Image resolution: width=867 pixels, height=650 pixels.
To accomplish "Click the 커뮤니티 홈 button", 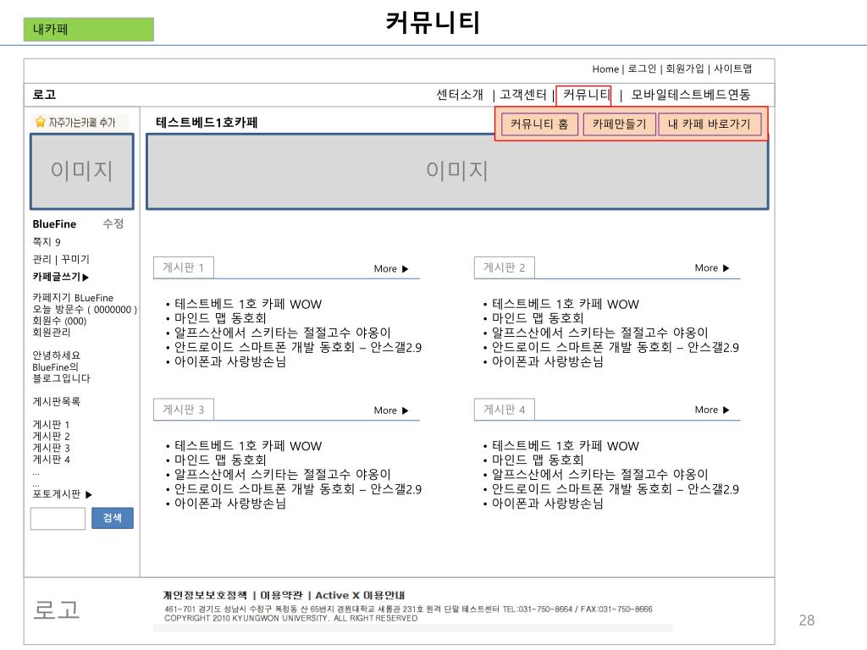I will tap(539, 124).
